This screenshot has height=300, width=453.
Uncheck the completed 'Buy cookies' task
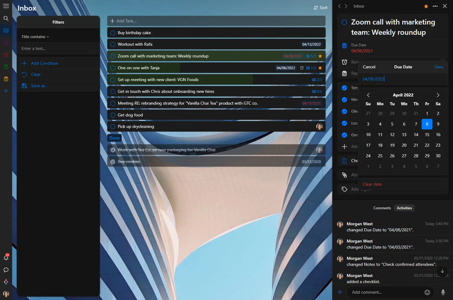(113, 162)
